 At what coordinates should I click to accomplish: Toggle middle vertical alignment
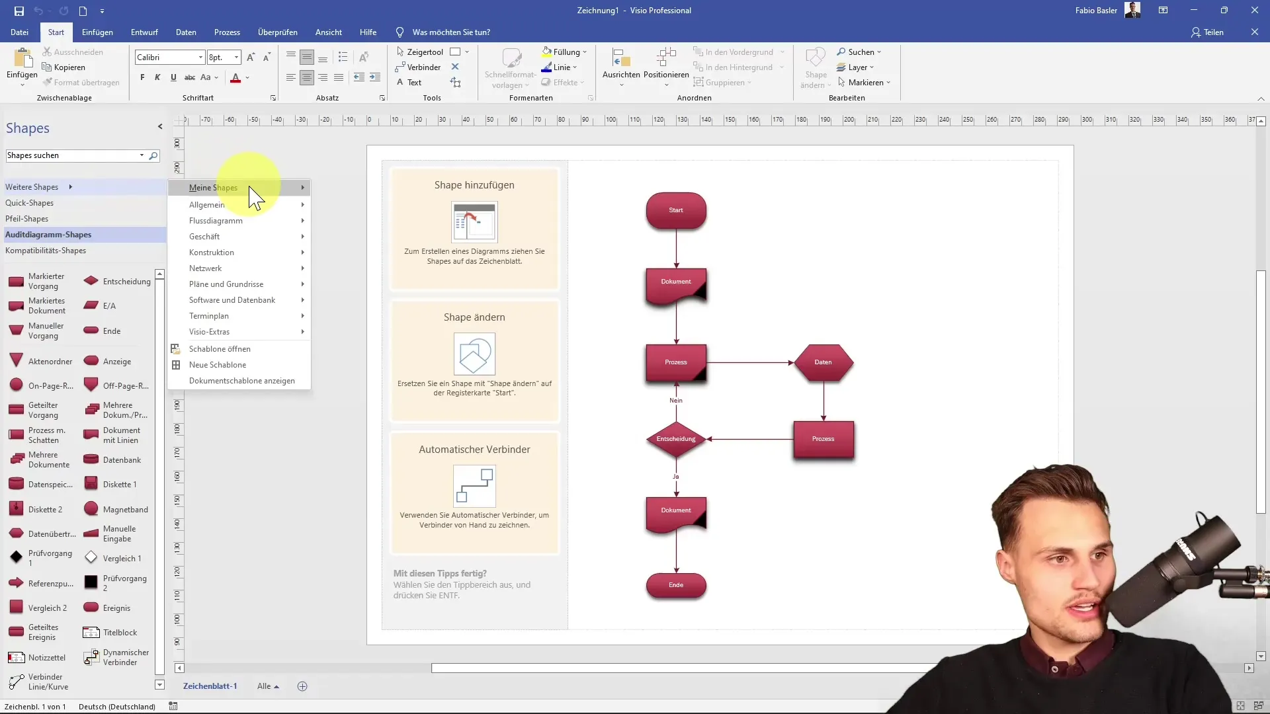(x=307, y=58)
